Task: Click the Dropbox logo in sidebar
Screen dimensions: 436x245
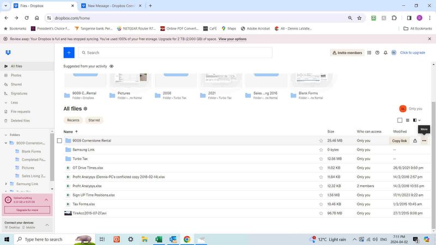Action: (8, 53)
